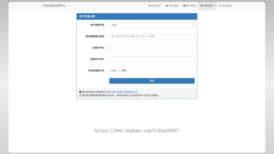This screenshot has height=154, width=274.
Task: Expand the 系统设置 dropdown menu
Action: coord(207,6)
